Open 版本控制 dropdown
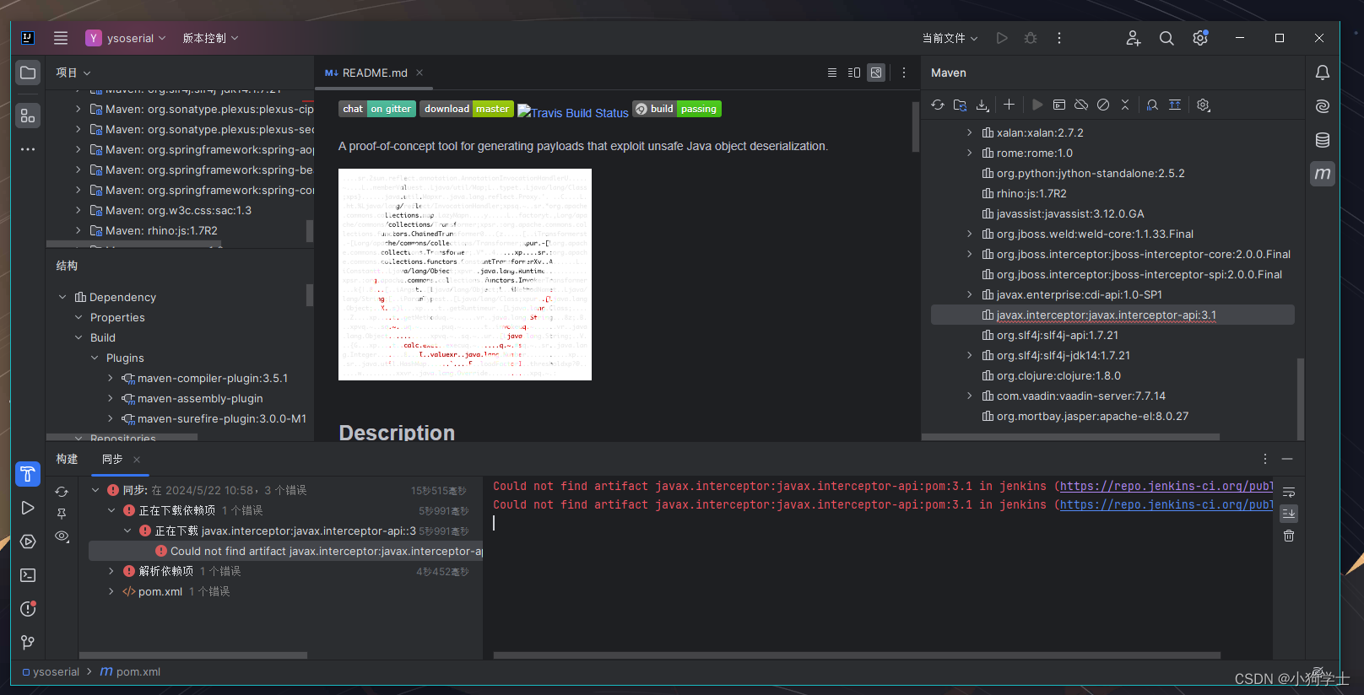The width and height of the screenshot is (1364, 695). (210, 38)
